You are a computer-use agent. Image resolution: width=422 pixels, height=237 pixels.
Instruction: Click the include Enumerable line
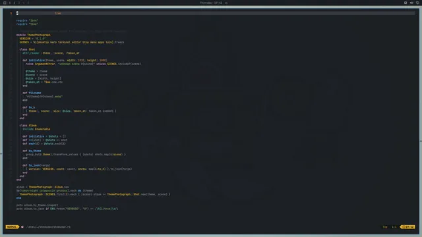coord(36,129)
